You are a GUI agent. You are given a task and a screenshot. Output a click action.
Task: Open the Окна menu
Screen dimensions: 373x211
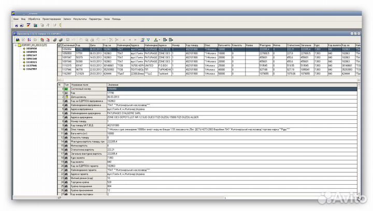(107, 19)
